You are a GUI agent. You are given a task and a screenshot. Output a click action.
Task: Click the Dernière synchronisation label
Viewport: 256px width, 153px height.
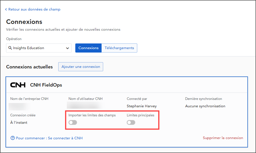coord(204,99)
